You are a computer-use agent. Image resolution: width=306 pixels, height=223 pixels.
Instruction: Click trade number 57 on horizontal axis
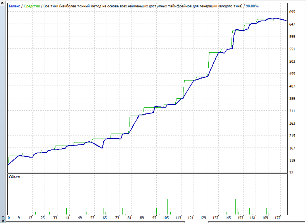[x=92, y=218]
